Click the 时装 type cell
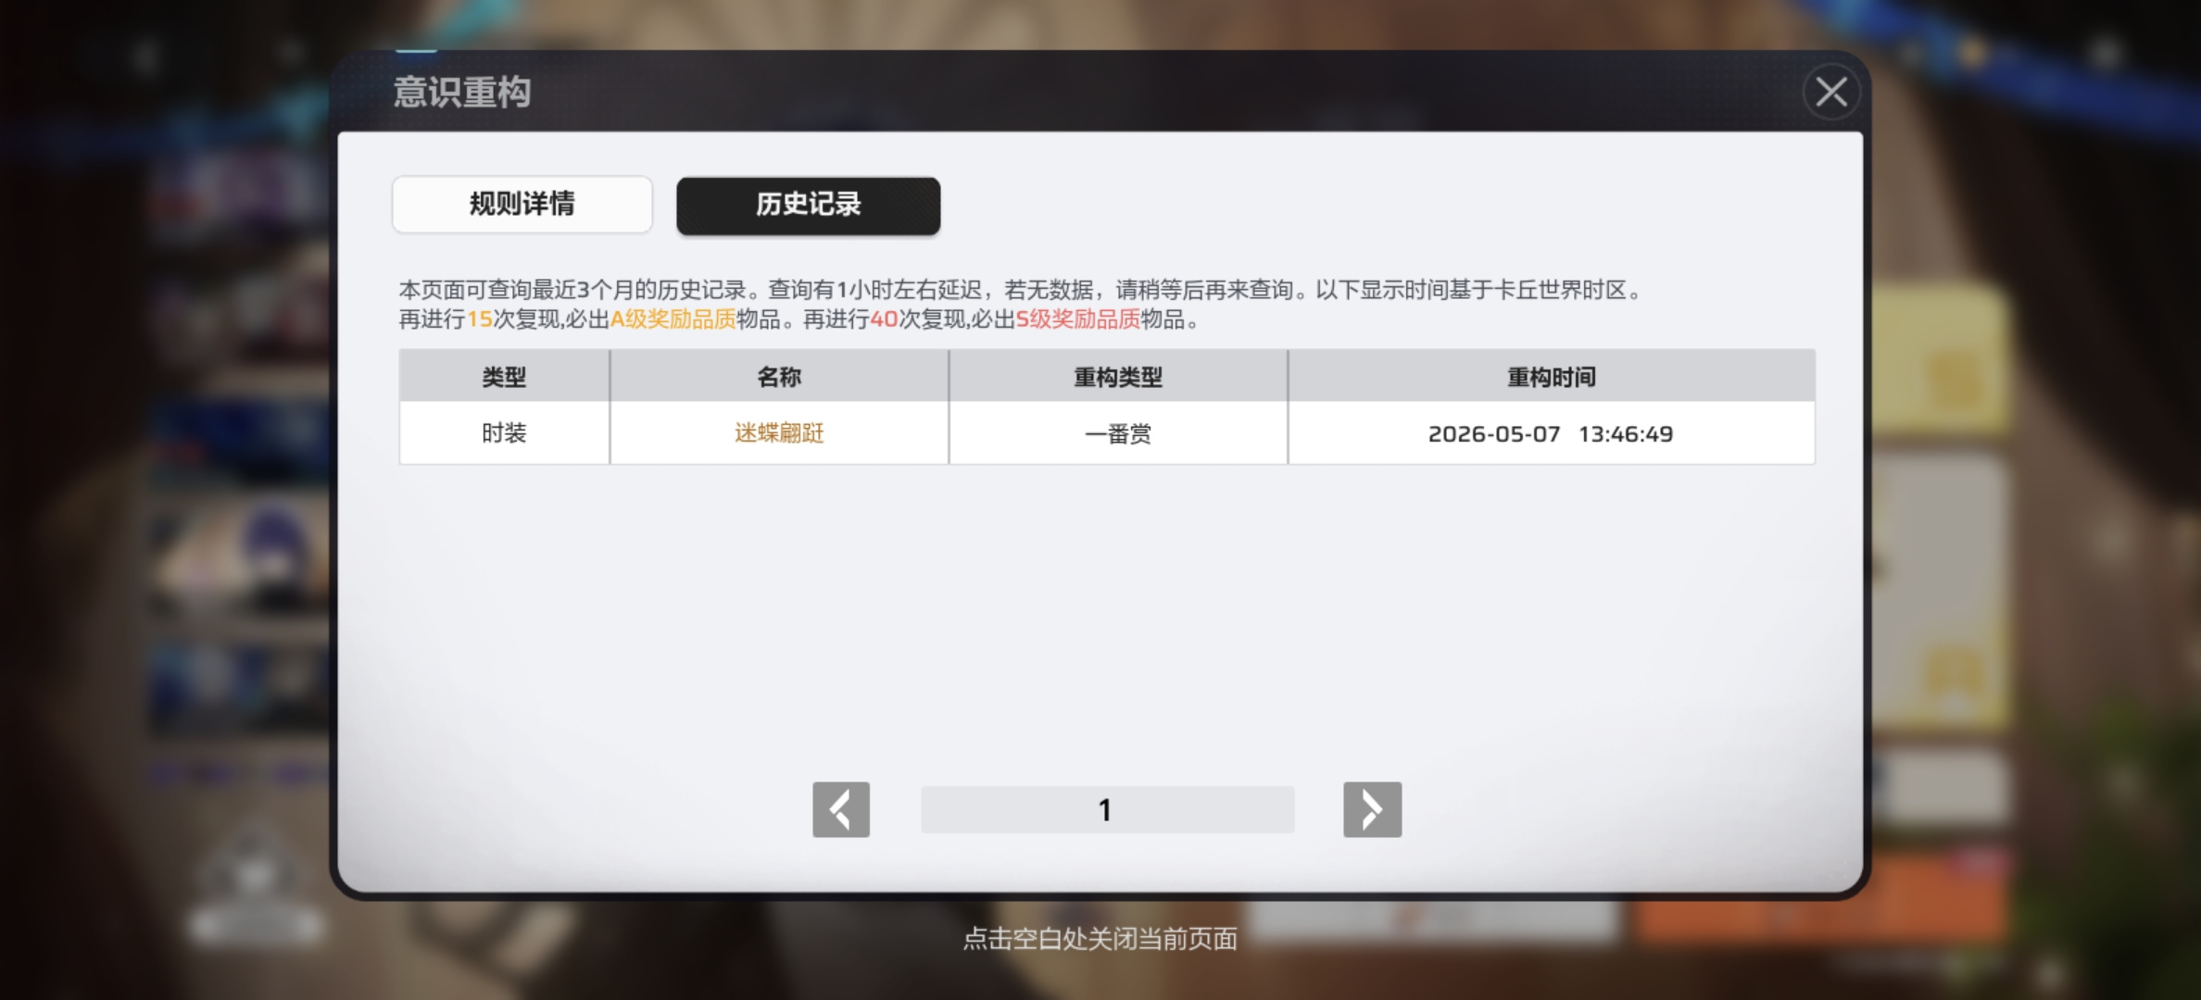Viewport: 2201px width, 1000px height. click(504, 433)
